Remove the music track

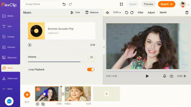pyautogui.click(x=92, y=12)
